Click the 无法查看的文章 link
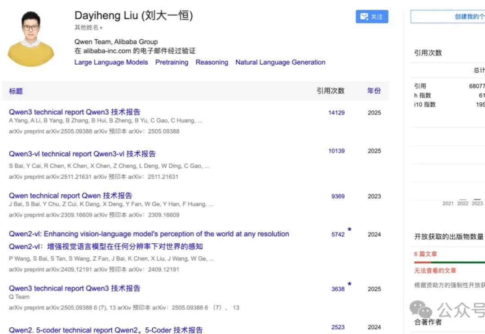485x334 pixels. (435, 271)
